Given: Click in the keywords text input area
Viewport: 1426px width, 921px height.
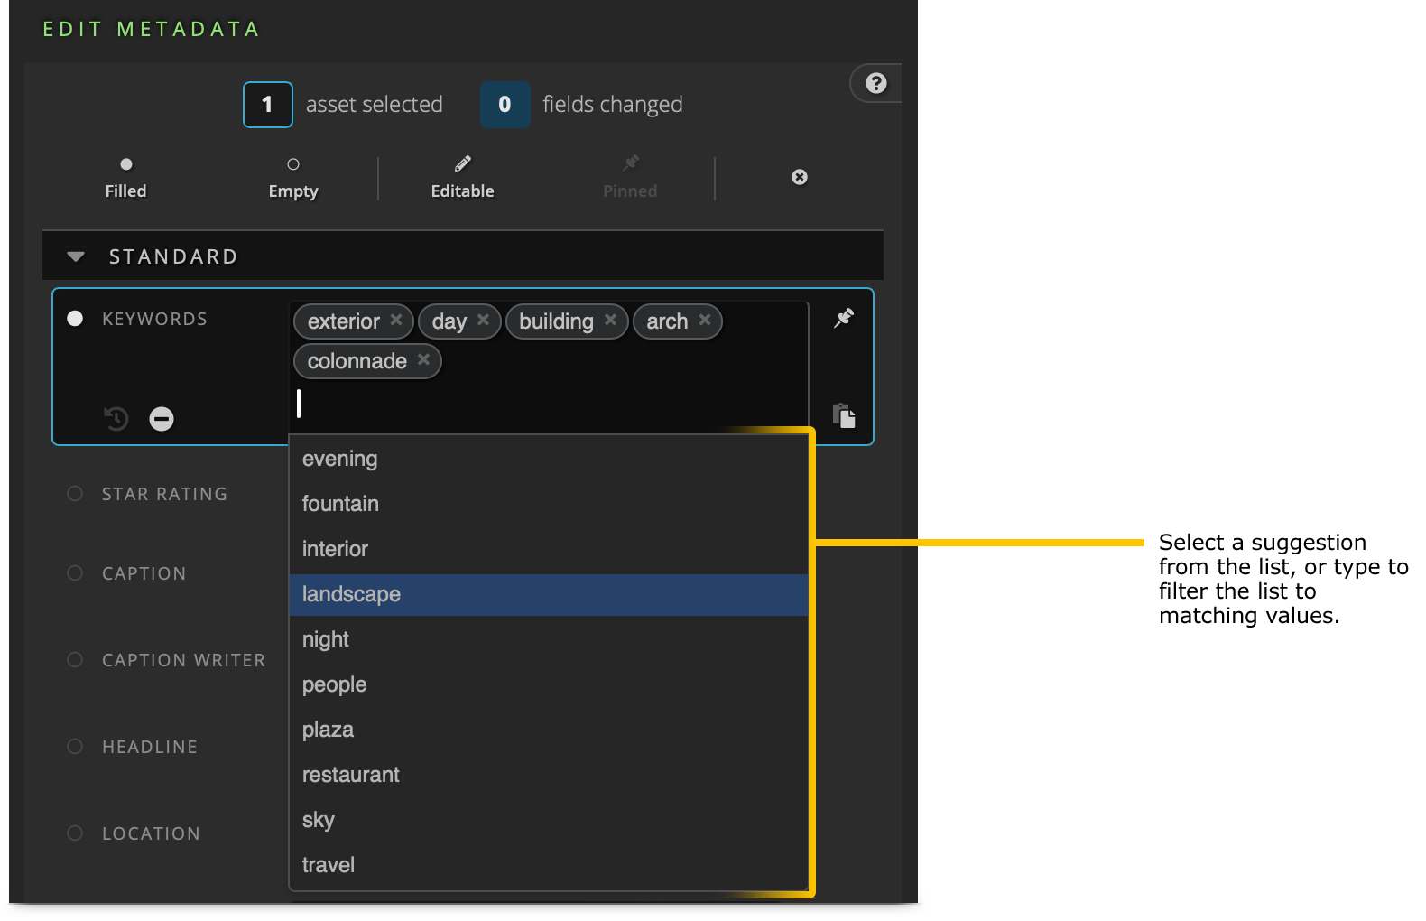Looking at the screenshot, I should coord(542,404).
